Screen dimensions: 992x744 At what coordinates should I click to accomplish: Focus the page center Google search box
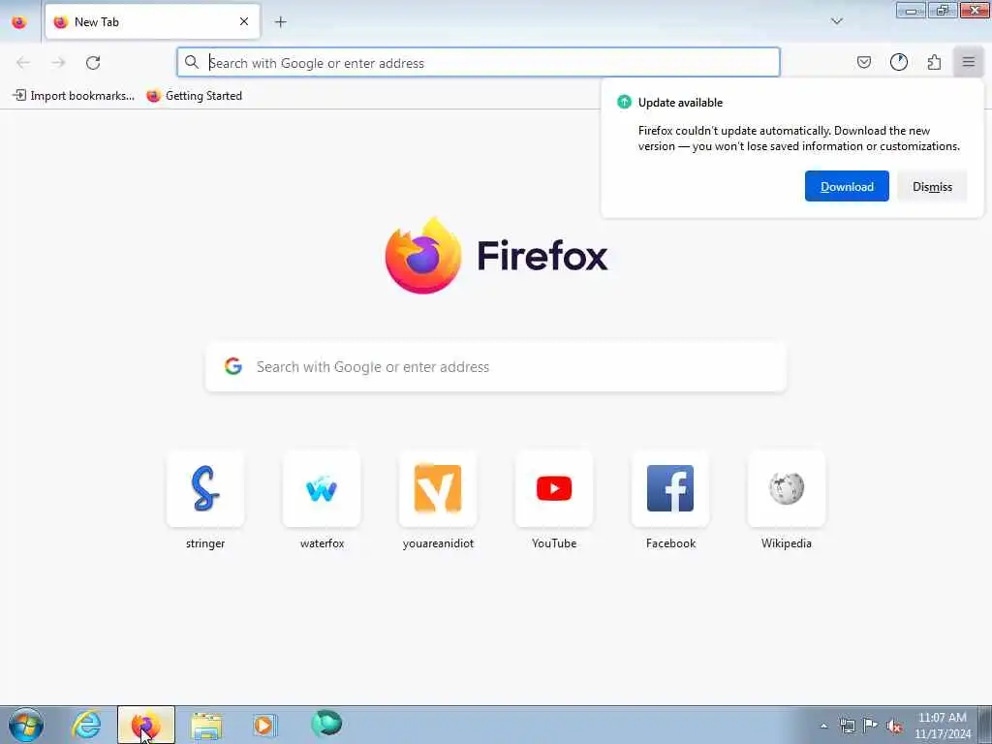click(496, 367)
